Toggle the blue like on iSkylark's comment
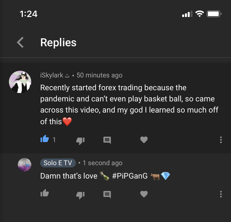 [45, 139]
